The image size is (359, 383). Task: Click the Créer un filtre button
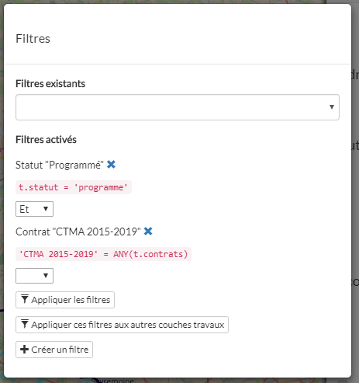click(x=54, y=350)
